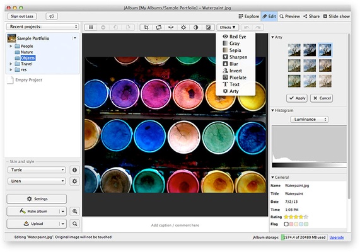Viewport: 360px width, 252px height.
Task: Click the disabled exclude (minus circle) icon
Action: [103, 27]
